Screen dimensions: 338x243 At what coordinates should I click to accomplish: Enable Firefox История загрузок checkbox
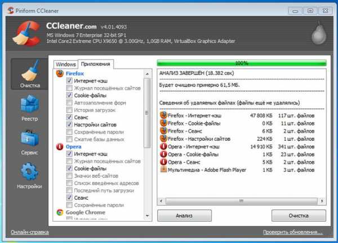(69, 110)
